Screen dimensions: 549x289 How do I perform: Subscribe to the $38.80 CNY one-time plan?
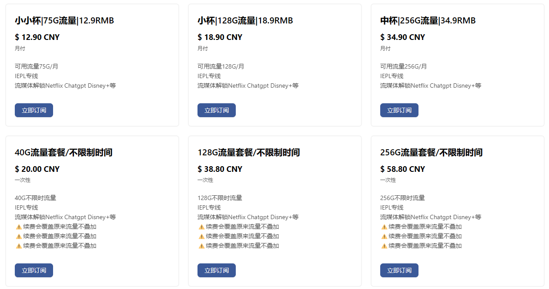click(217, 270)
